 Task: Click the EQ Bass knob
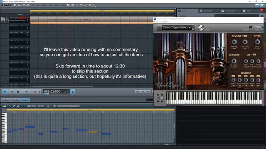coord(246,61)
